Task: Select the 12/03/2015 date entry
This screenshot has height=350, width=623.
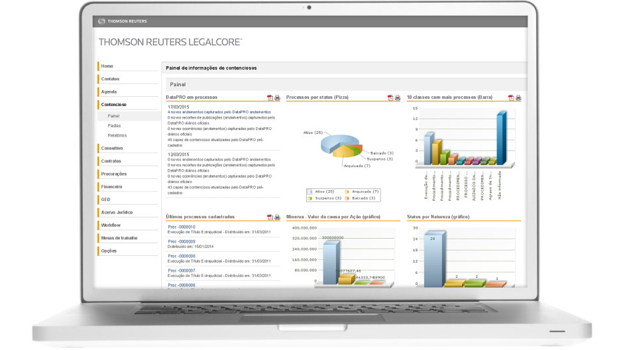Action: click(x=178, y=154)
